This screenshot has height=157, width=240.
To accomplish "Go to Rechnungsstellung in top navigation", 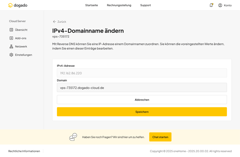I will [x=119, y=5].
